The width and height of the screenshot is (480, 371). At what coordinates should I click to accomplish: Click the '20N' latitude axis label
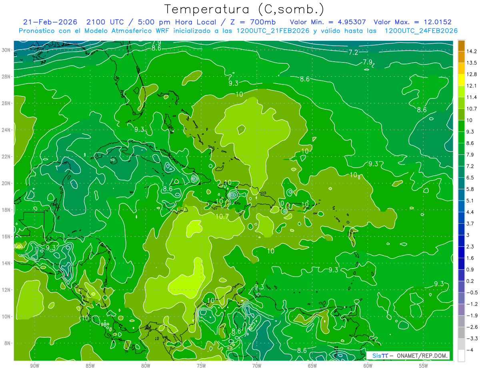(7, 183)
